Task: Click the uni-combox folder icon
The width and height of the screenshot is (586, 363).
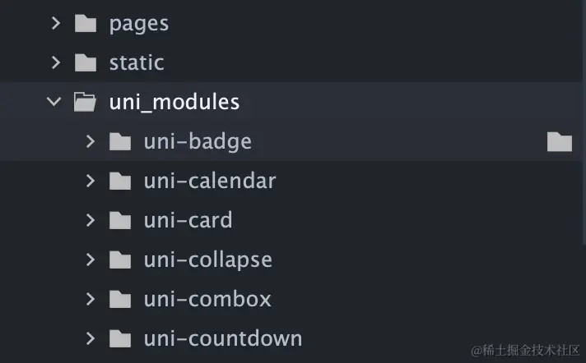Action: 120,299
